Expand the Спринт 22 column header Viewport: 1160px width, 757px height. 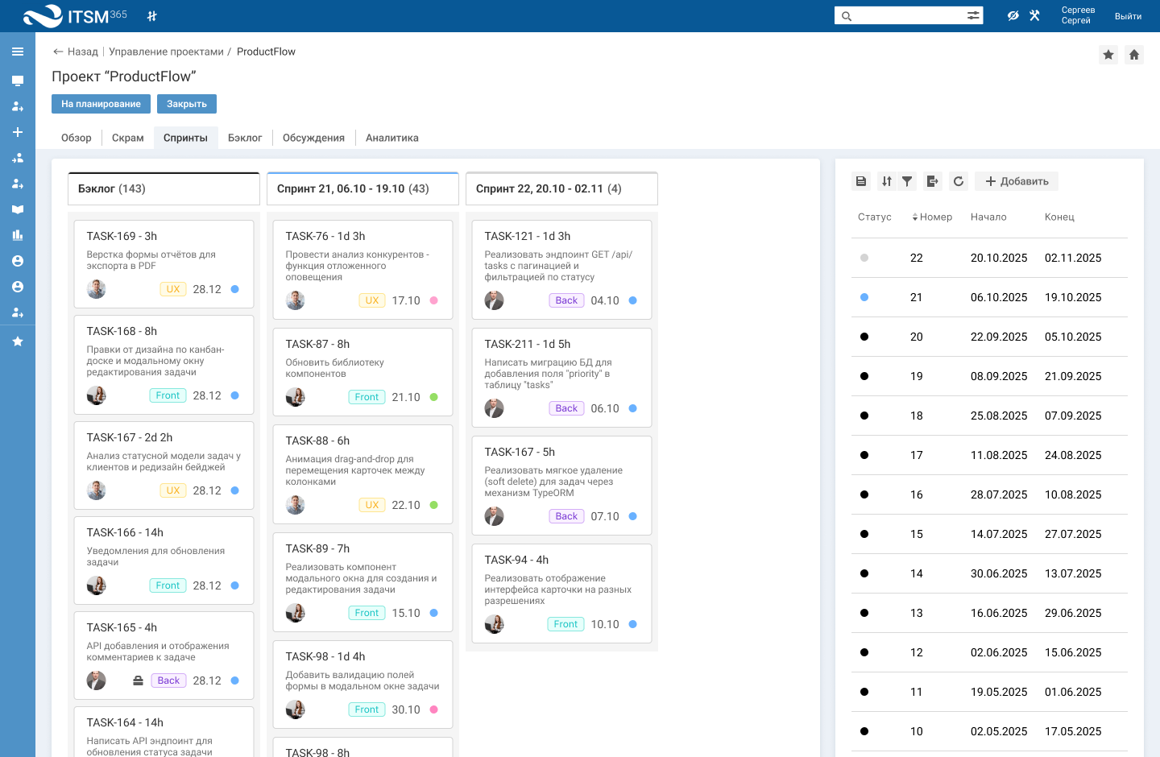pos(561,188)
